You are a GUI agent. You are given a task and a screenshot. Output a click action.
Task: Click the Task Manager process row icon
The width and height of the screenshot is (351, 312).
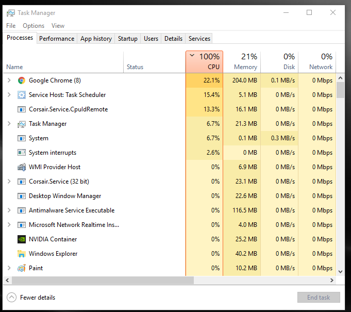(x=22, y=124)
